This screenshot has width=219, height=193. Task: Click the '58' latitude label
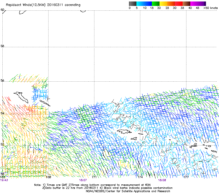[x=2, y=46]
